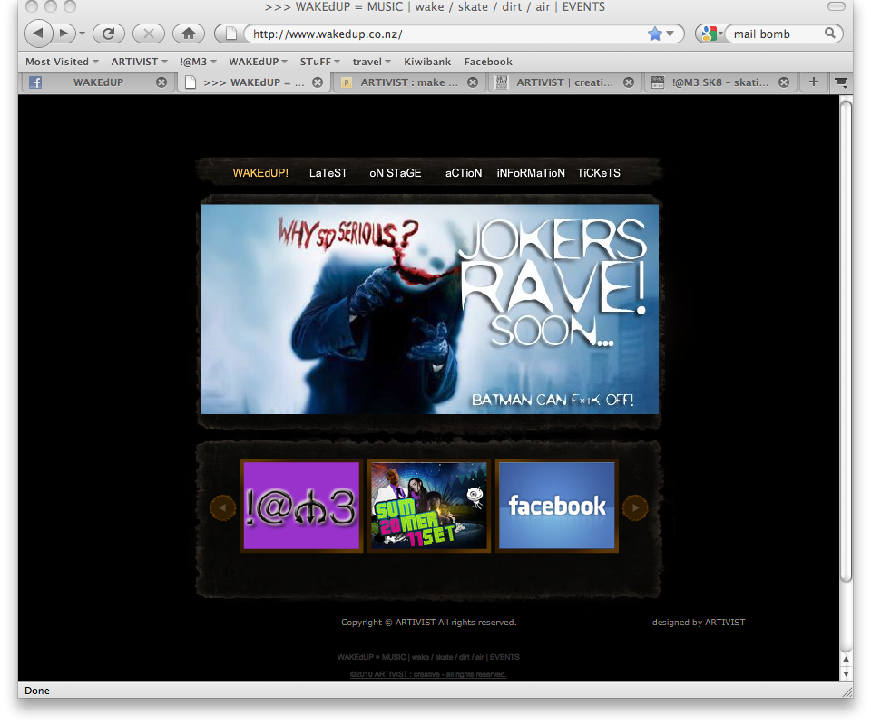This screenshot has width=871, height=725.
Task: Bookmark this page with the star icon
Action: point(655,34)
